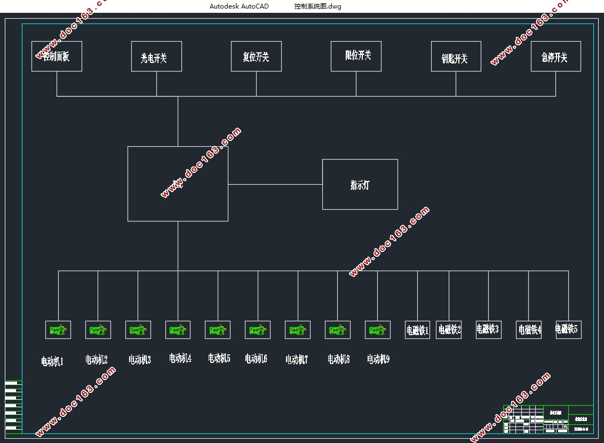Click the 电磁铁1 box
Screen dimensions: 604x443
pyautogui.click(x=417, y=330)
